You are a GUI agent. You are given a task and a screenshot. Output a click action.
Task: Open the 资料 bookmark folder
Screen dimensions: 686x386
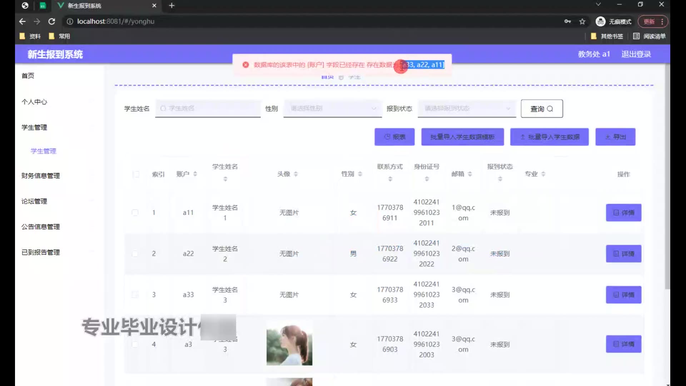[x=30, y=36]
